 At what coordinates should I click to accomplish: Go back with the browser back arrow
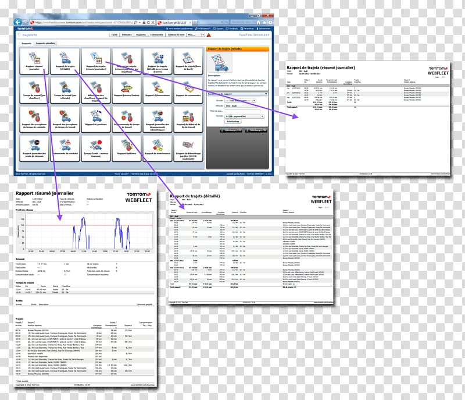click(18, 22)
